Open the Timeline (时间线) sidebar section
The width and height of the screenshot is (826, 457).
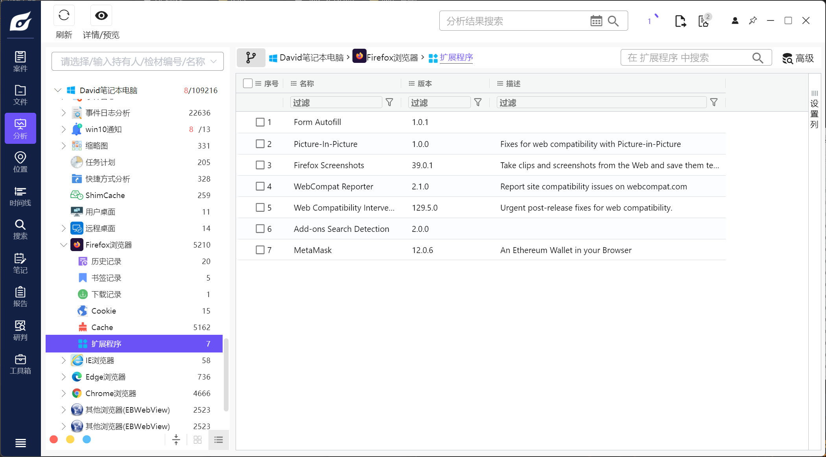click(x=20, y=196)
